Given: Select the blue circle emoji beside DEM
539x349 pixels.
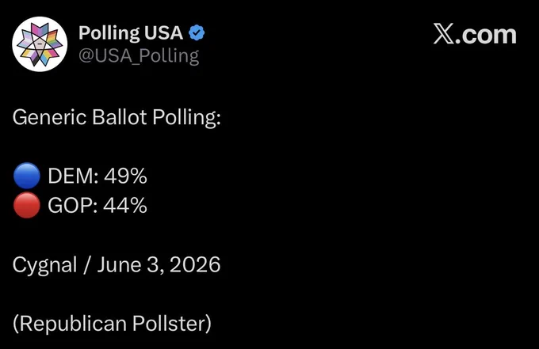Looking at the screenshot, I should coord(27,176).
